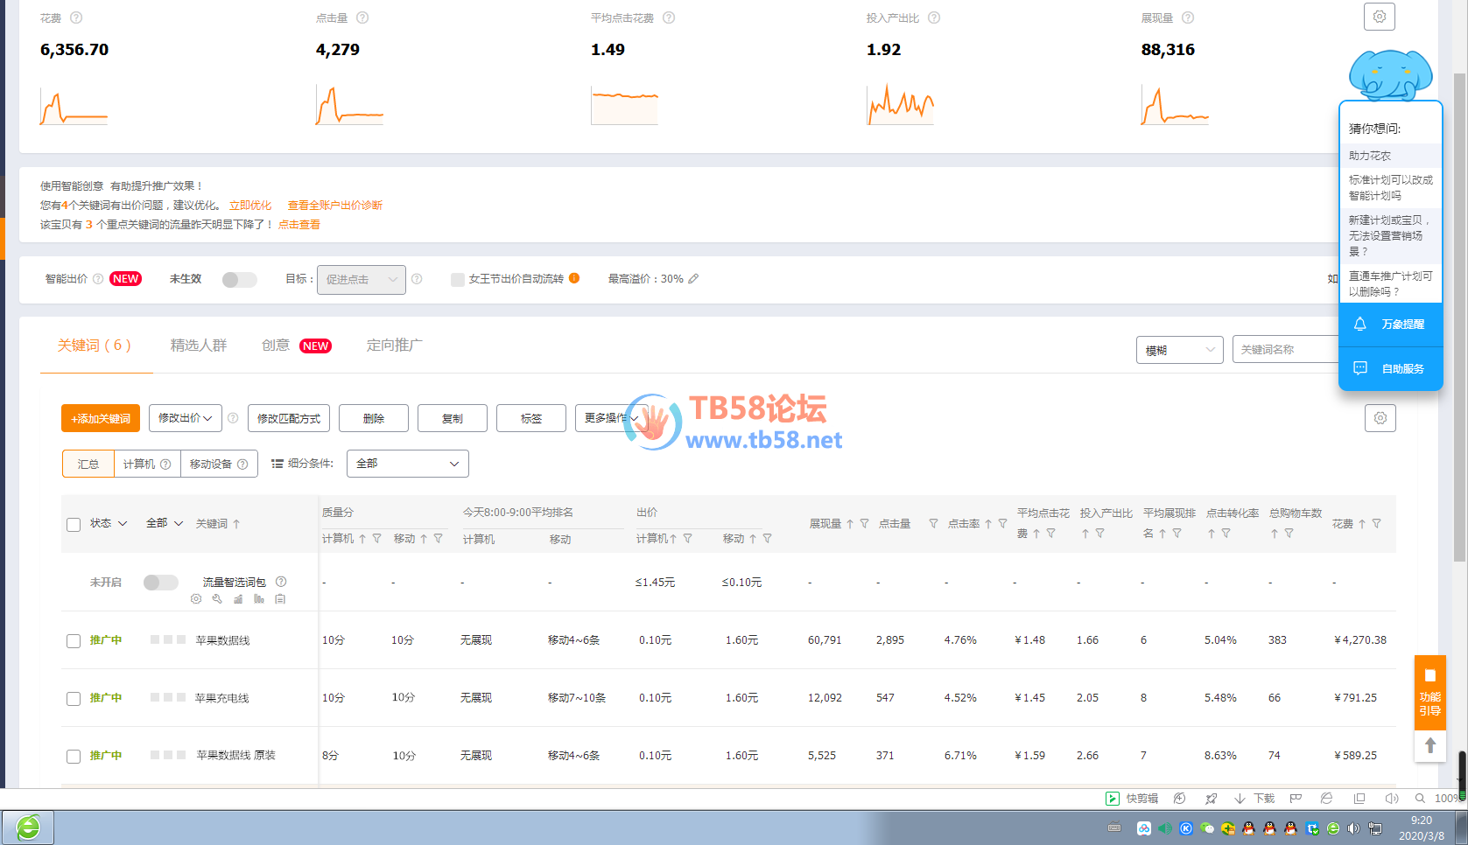1468x845 pixels.
Task: Check the box for 苹果充电线 row
Action: click(x=74, y=699)
